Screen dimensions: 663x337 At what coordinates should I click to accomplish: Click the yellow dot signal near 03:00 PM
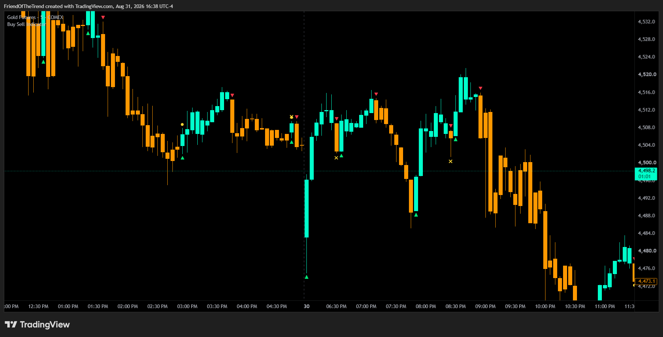182,124
